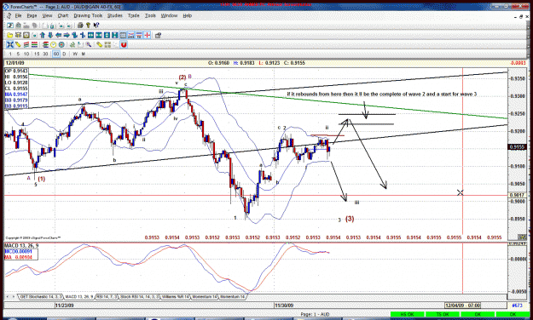This screenshot has height=320, width=533.
Task: Click the toolbox icon after crosshair
Action: pyautogui.click(x=158, y=35)
